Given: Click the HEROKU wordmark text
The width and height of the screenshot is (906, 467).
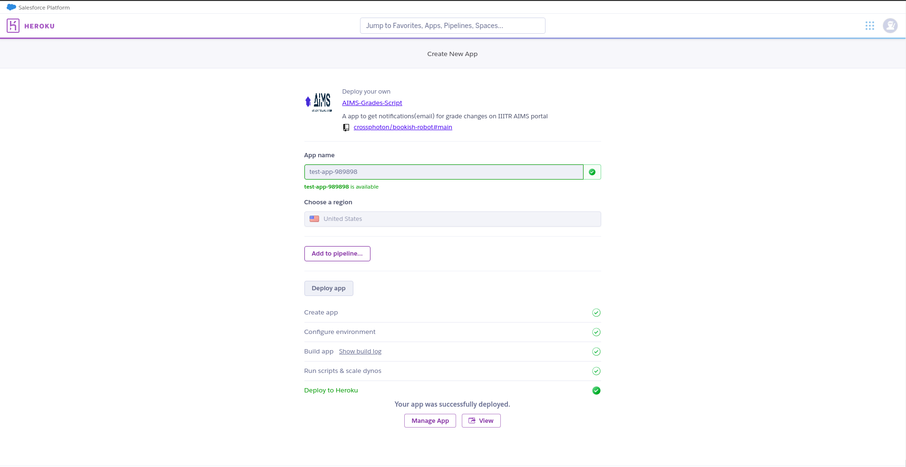Looking at the screenshot, I should (39, 26).
